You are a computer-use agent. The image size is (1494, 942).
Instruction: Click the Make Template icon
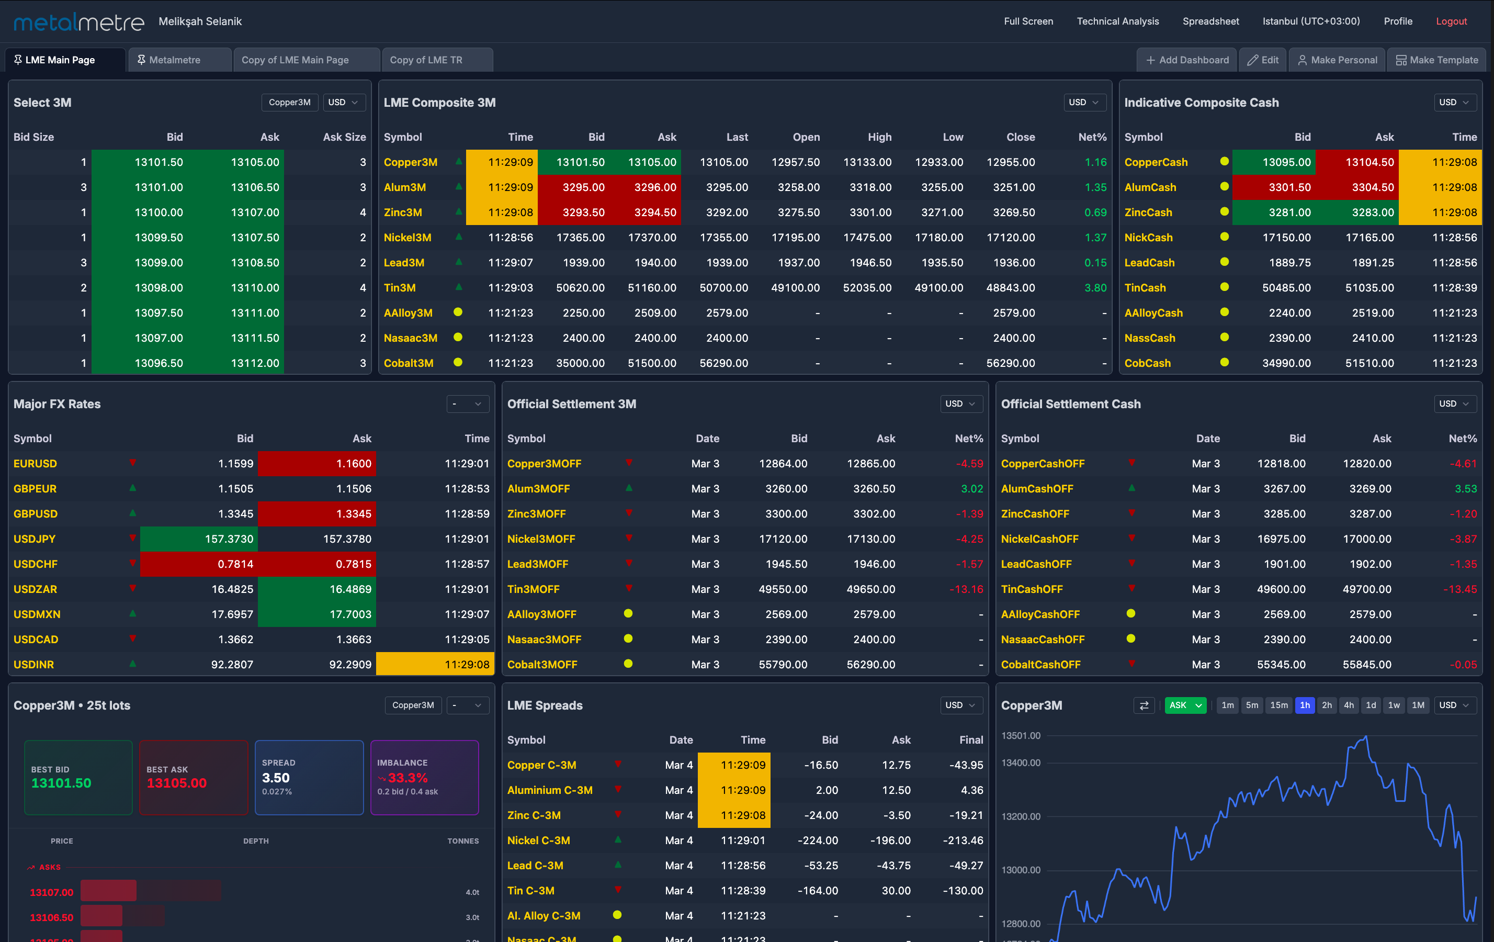tap(1402, 60)
